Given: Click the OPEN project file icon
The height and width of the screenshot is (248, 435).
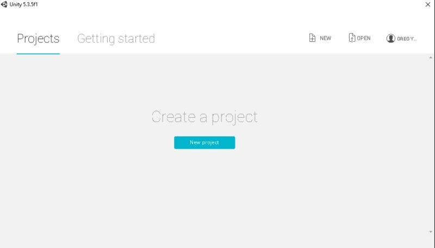Looking at the screenshot, I should 352,37.
